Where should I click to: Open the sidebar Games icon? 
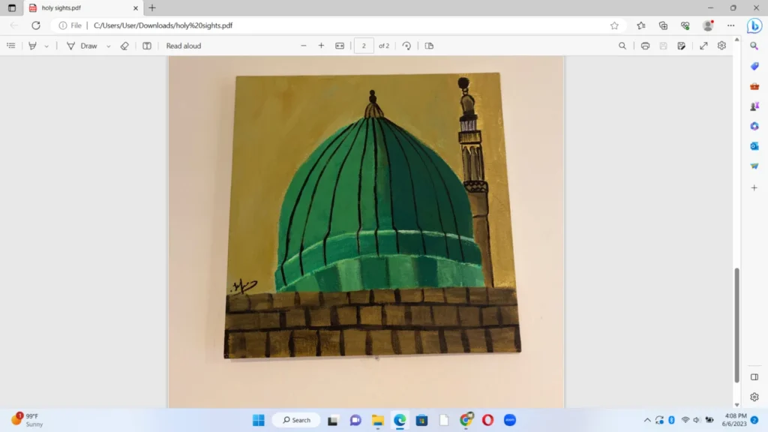click(754, 106)
